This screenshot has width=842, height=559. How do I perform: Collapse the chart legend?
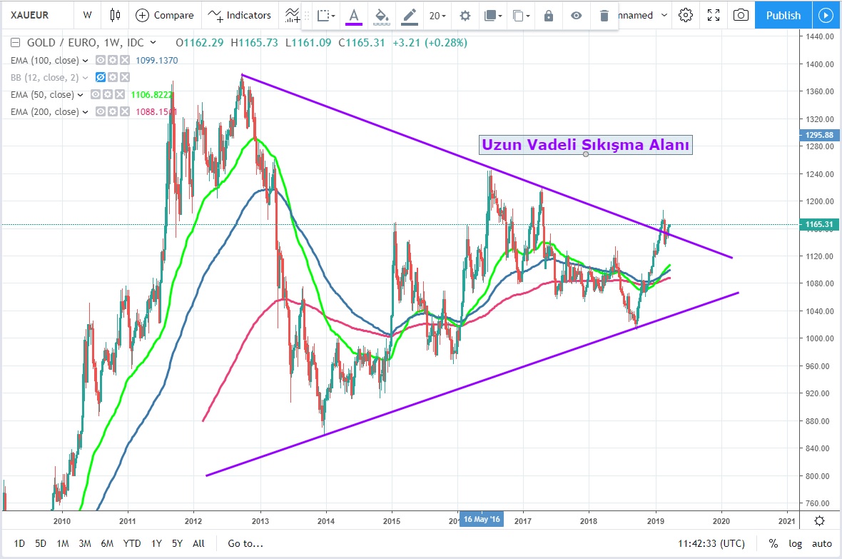tap(16, 42)
